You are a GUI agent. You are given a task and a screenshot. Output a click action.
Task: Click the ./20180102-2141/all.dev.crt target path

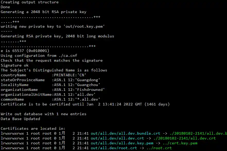point(185,138)
